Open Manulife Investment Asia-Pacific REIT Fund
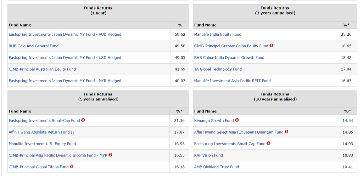This screenshot has width=363, height=176. [232, 81]
